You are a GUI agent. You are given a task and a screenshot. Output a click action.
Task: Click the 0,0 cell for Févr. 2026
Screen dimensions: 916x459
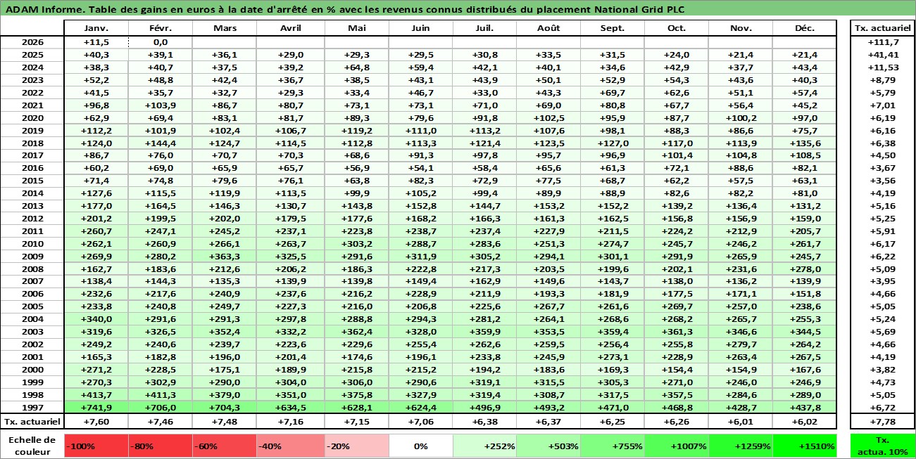(161, 42)
